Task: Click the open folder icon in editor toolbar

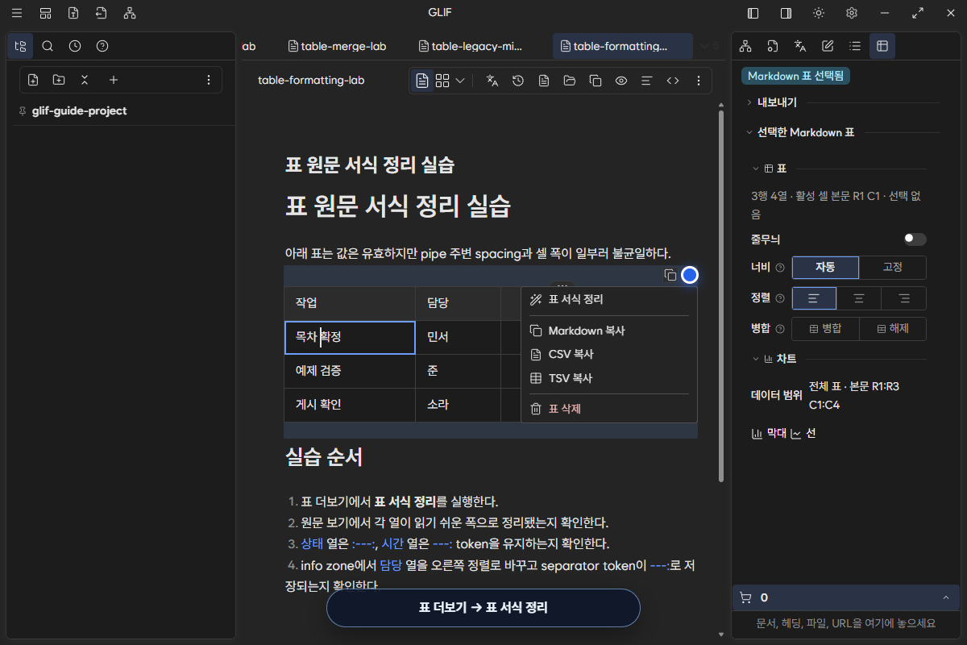Action: (570, 81)
